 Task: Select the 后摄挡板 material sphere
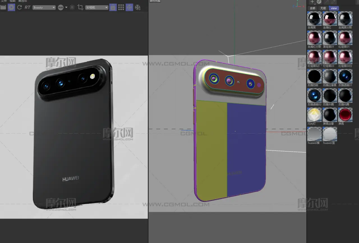pyautogui.click(x=314, y=76)
